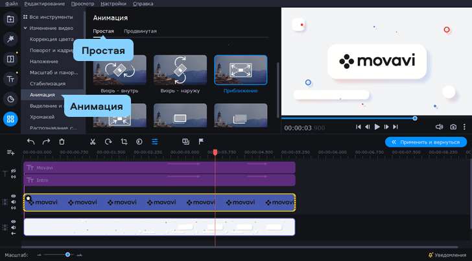Jump to previous clip start
472x261 pixels.
coord(358,127)
